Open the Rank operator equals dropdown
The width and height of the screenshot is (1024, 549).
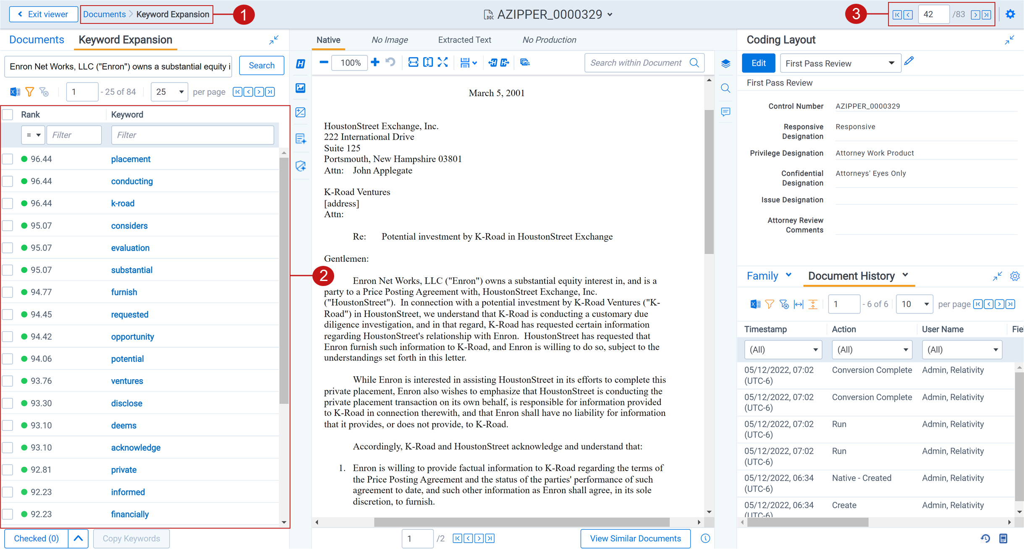click(x=33, y=135)
